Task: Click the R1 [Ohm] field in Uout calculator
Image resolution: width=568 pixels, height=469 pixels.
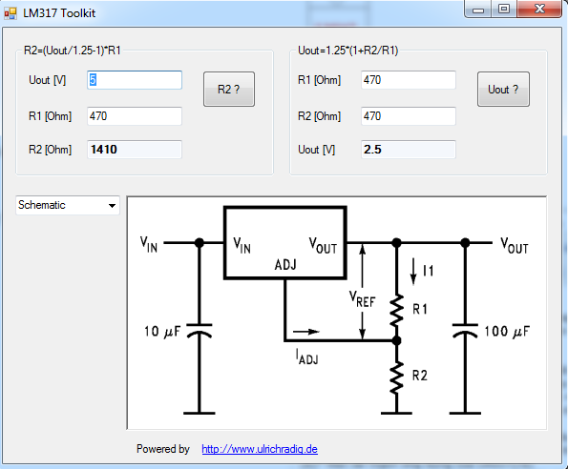Action: [x=409, y=80]
